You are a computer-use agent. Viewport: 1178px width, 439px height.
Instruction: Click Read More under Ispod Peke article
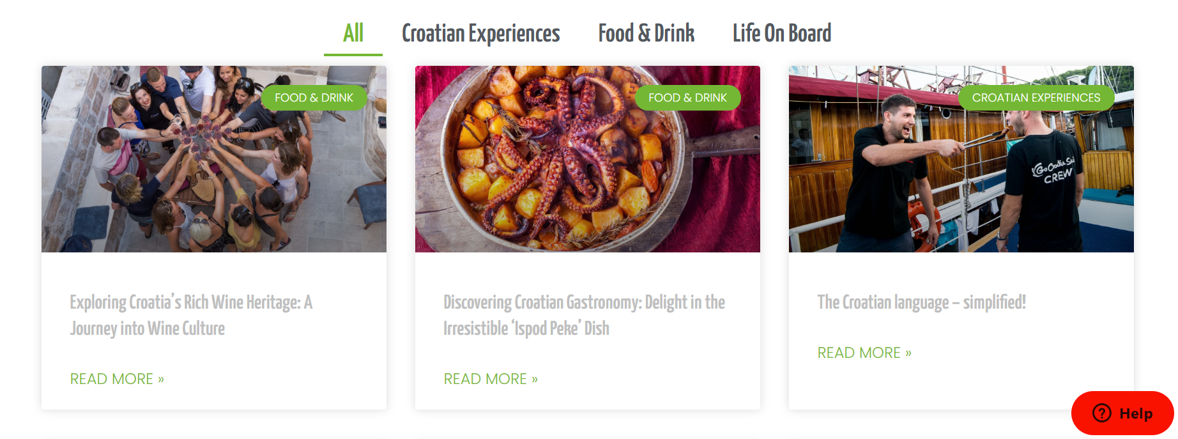tap(491, 379)
